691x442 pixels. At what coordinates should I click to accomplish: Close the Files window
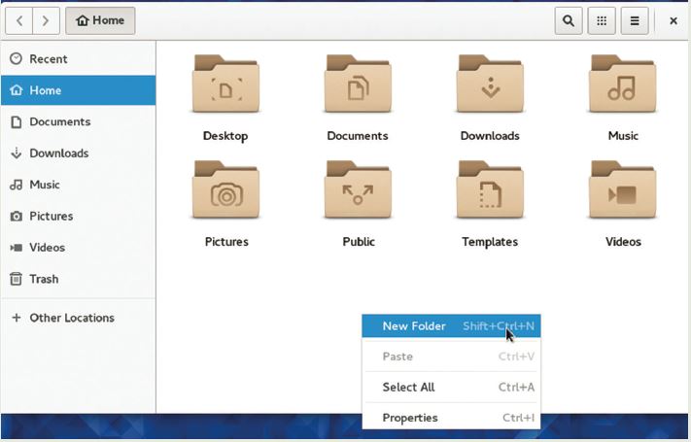pos(673,20)
